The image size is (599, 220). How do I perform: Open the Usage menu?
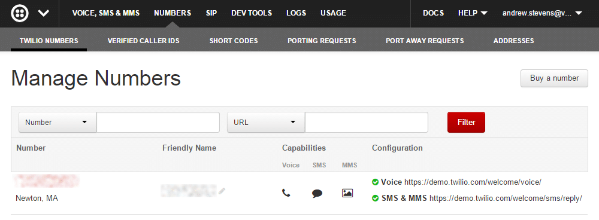pyautogui.click(x=333, y=13)
